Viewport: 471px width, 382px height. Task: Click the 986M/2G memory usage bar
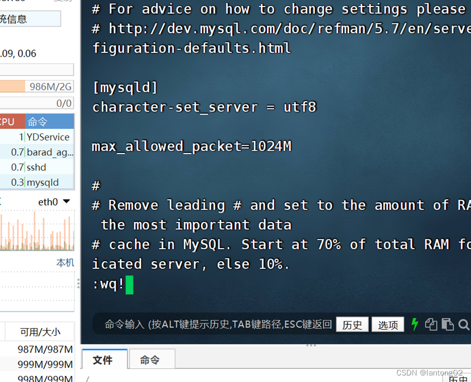click(37, 86)
